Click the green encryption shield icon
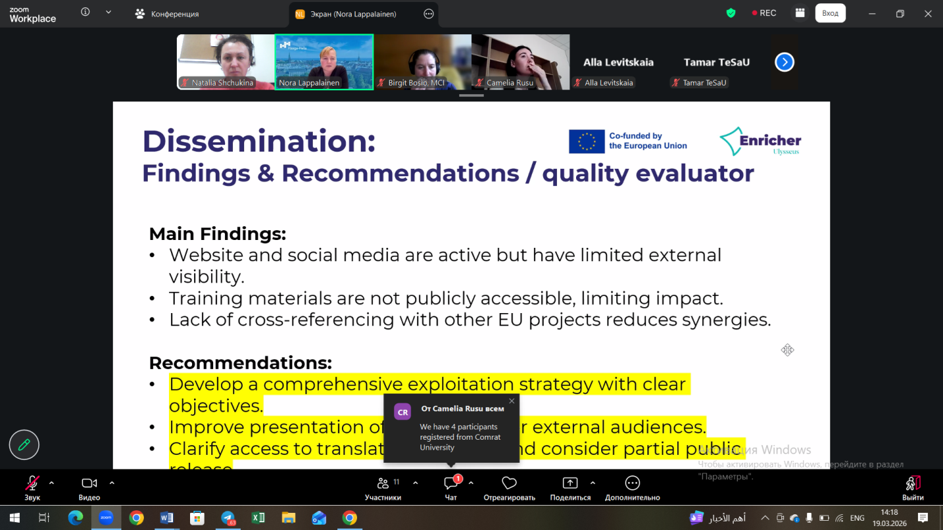943x530 pixels. click(x=731, y=13)
